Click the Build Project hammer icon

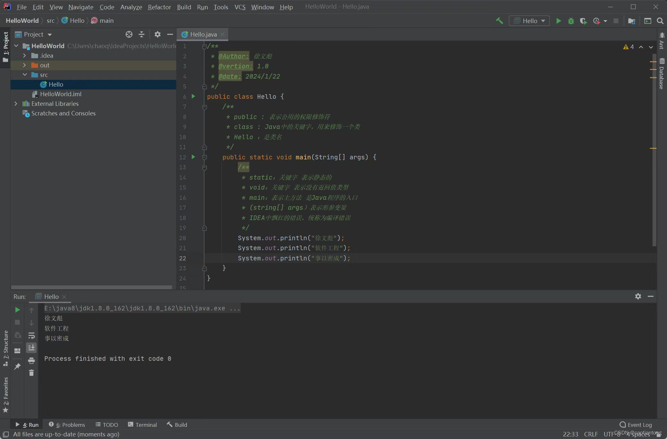pos(499,21)
